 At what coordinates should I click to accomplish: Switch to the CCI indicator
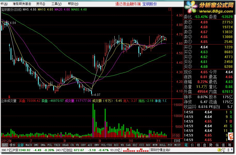tap(141, 145)
